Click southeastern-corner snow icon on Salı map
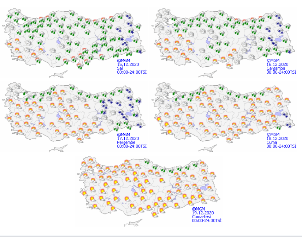Screen dimensions: 302x237 click(138, 51)
